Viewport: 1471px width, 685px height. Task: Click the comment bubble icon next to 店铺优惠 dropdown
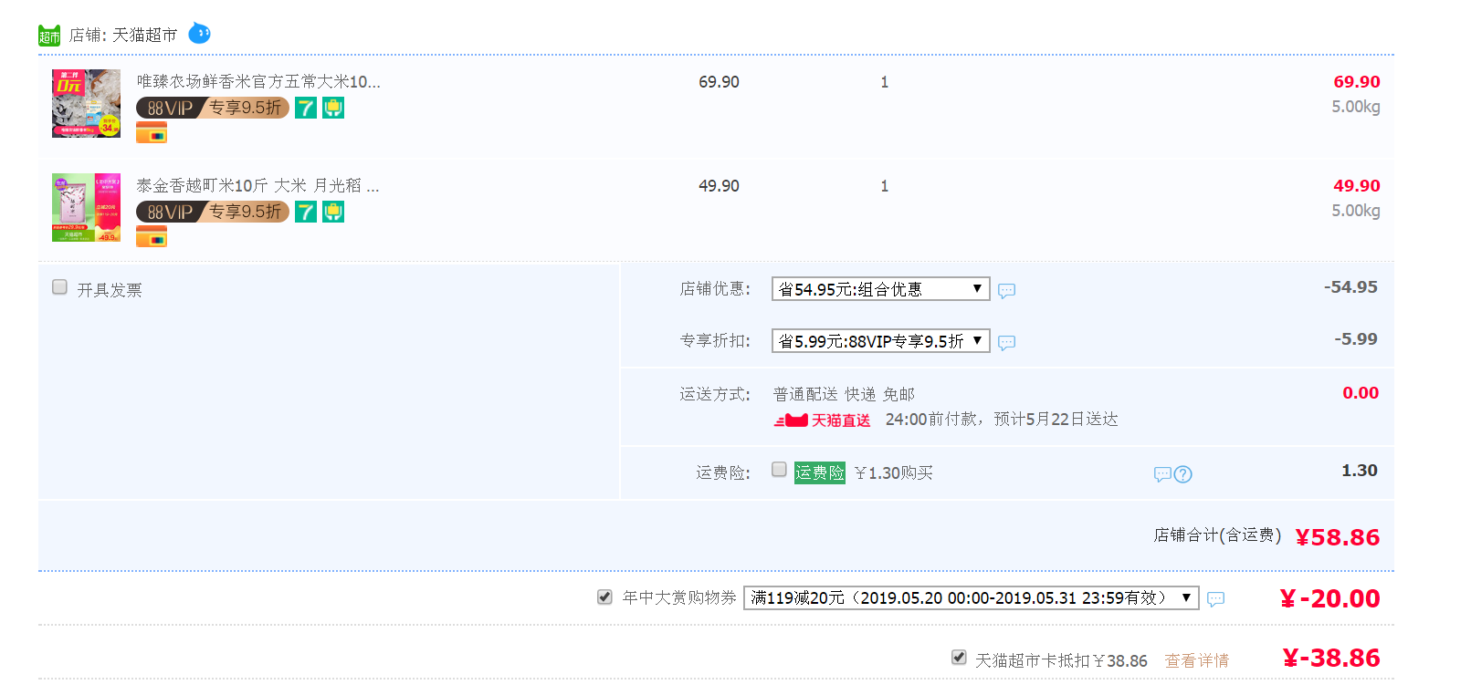coord(1006,291)
